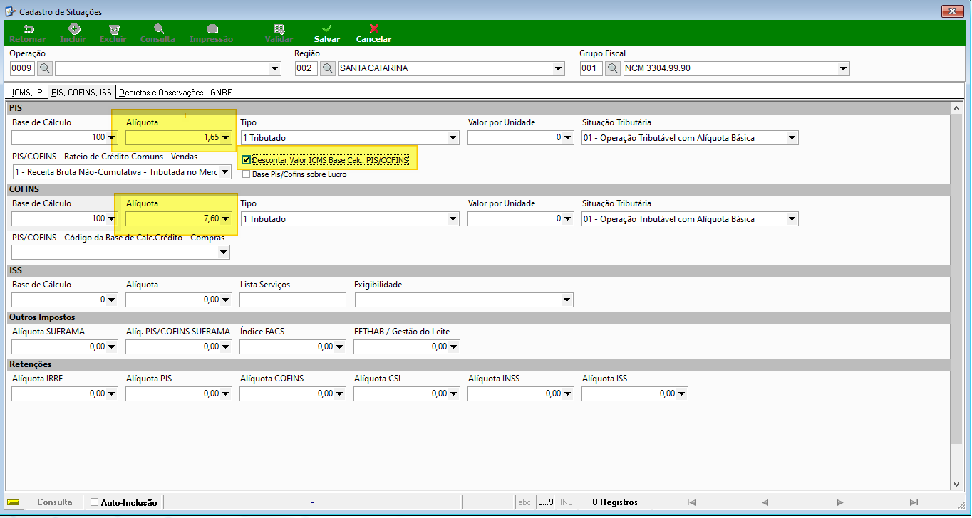The image size is (972, 518).
Task: Click the Região code field 002
Action: [x=306, y=69]
